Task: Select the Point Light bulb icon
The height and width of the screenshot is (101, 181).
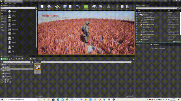Action: coord(10,25)
